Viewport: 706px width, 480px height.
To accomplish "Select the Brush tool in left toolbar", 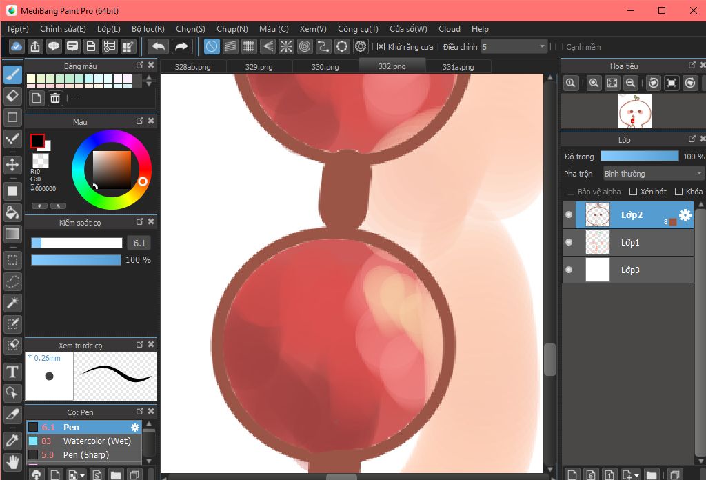I will point(12,74).
